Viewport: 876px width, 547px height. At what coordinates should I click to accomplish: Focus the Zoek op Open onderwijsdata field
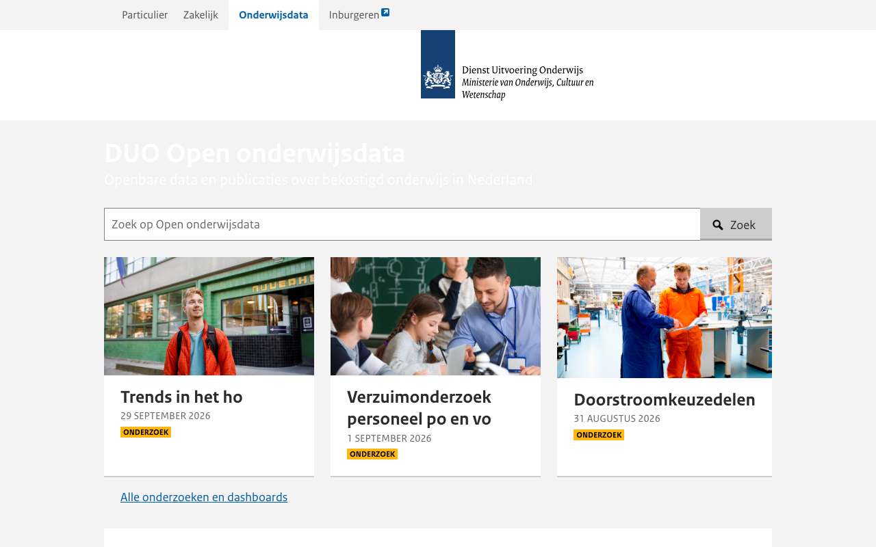[x=402, y=224]
